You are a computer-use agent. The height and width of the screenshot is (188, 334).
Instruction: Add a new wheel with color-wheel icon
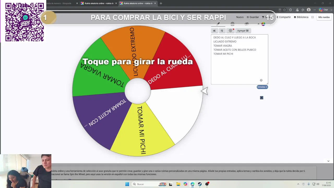pos(261,24)
